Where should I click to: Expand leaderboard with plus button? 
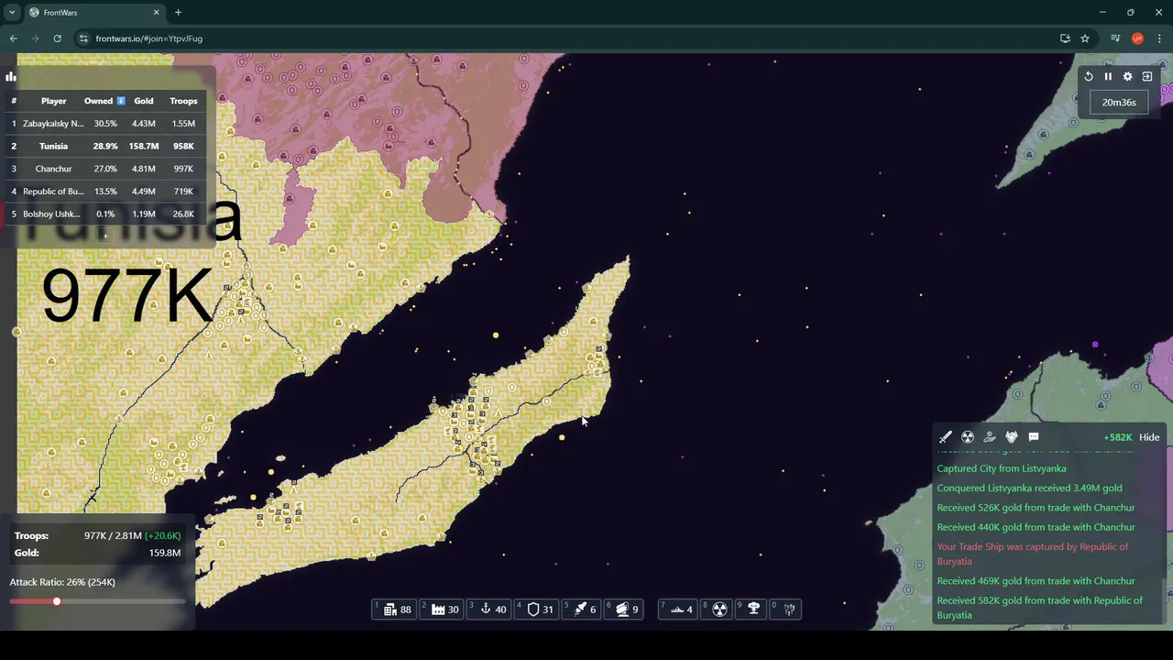[x=104, y=236]
